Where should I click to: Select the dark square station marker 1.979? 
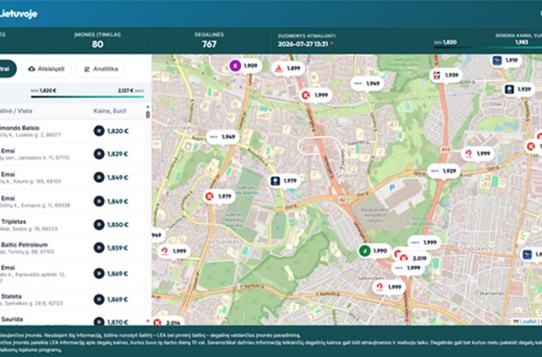coord(285,181)
